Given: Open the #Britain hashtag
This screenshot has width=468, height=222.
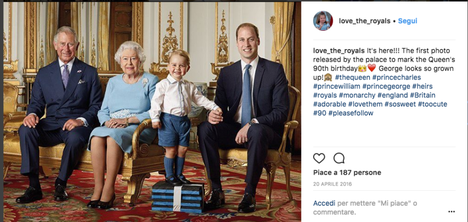Looking at the screenshot, I should [423, 95].
